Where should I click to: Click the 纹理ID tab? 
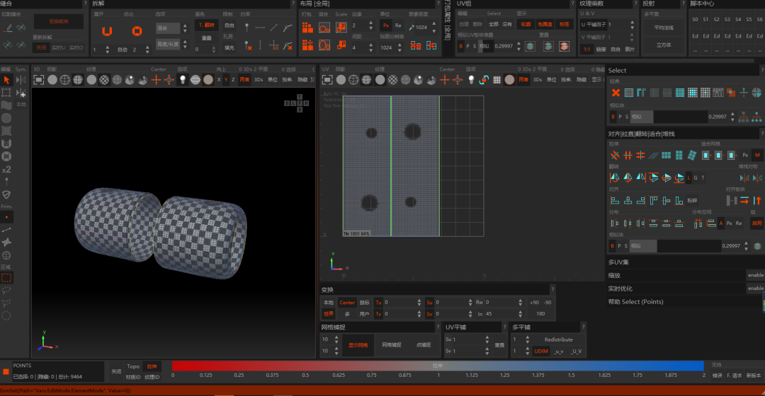(152, 377)
